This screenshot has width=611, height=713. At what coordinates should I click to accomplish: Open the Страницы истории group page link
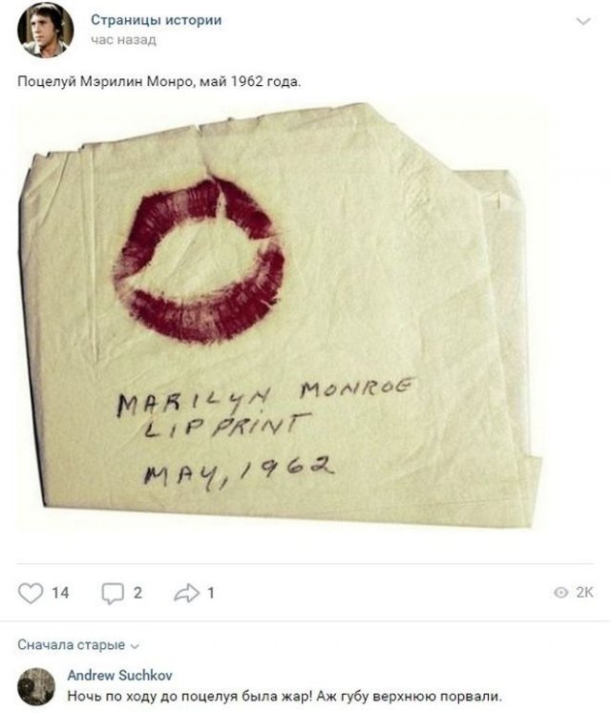(x=156, y=20)
